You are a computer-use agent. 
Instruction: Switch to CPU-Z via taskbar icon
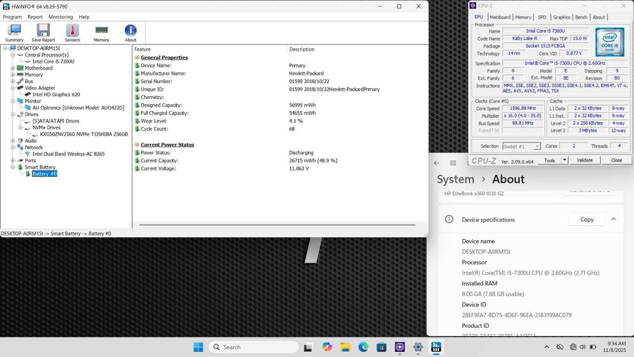coord(399,347)
